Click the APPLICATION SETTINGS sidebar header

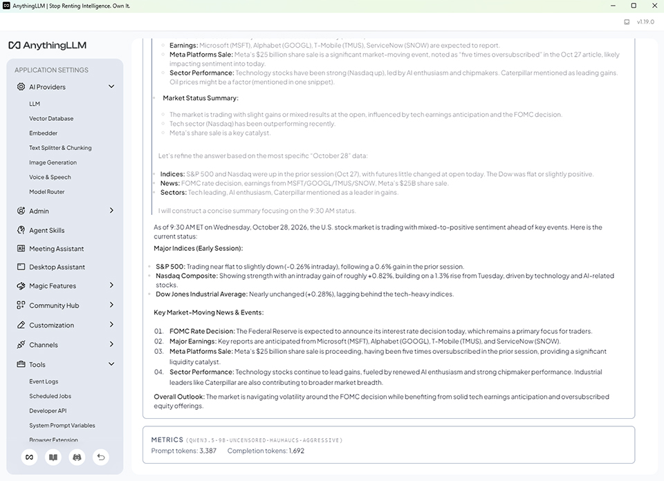click(x=52, y=70)
